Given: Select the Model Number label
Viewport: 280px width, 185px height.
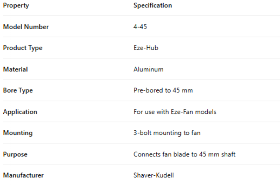Looking at the screenshot, I should click(26, 27).
